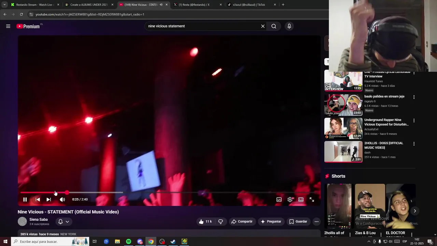Screen dimensions: 437x246
Task: Switch to theater mode
Action: pyautogui.click(x=301, y=200)
